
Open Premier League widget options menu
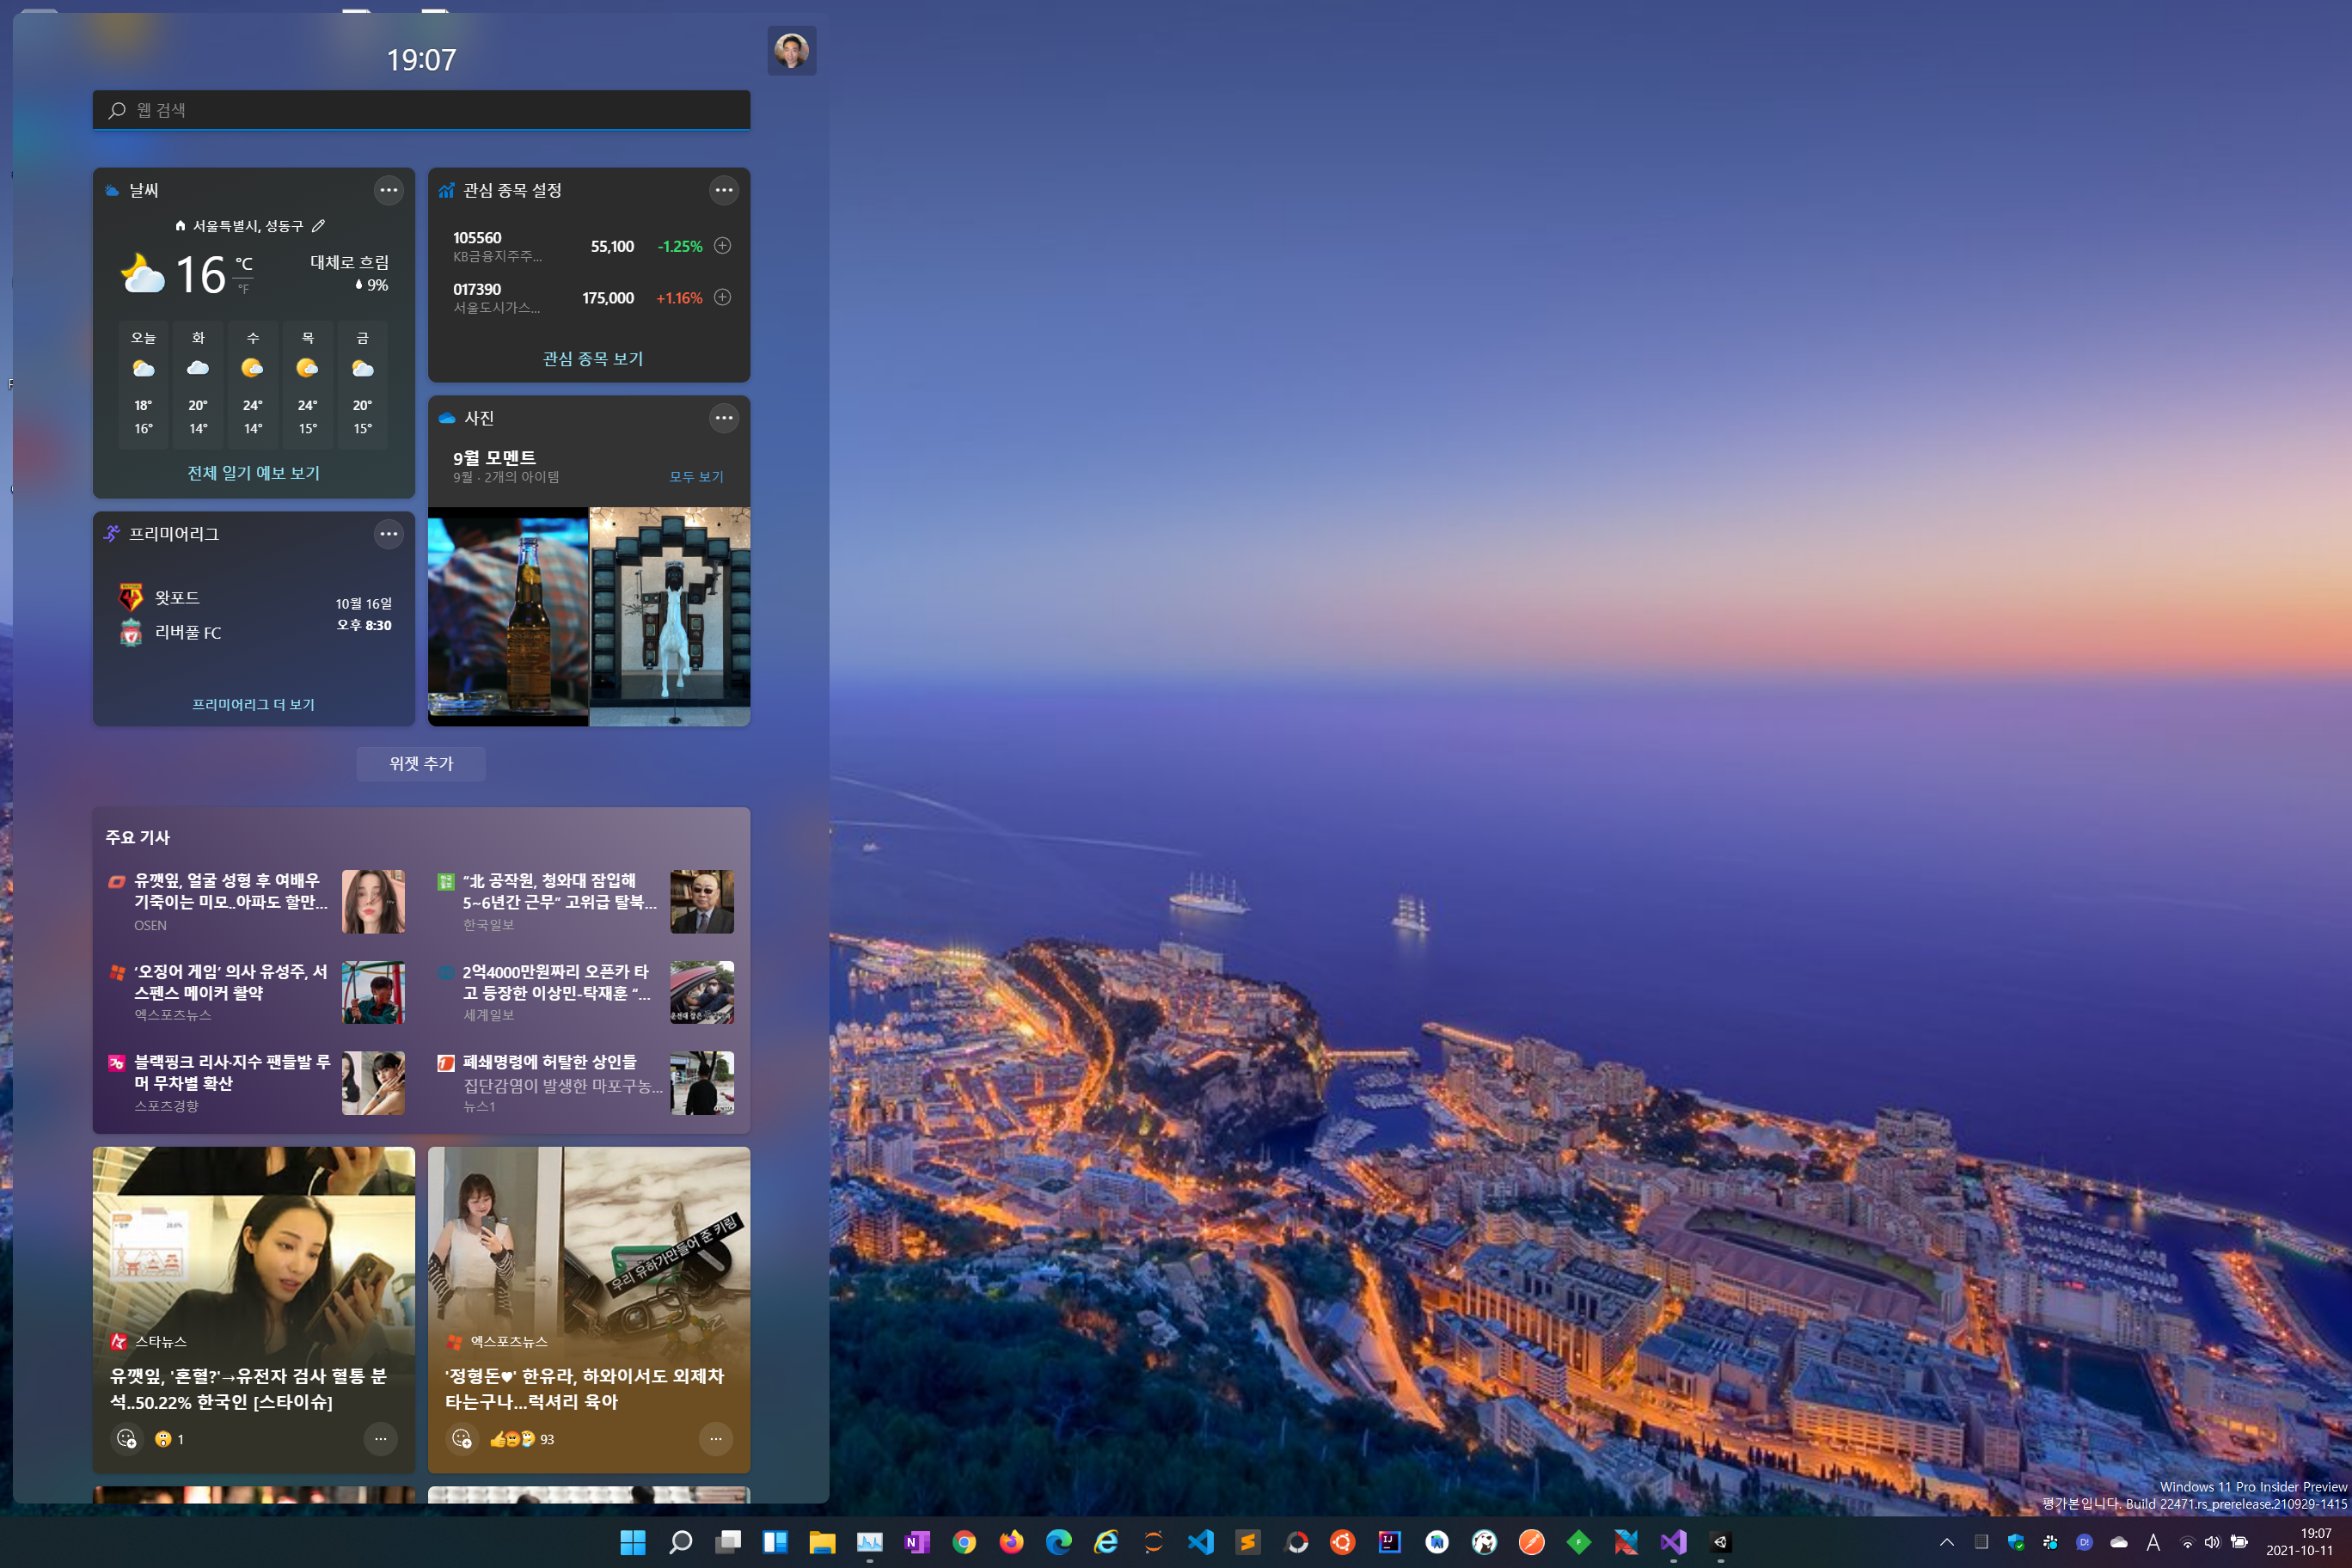tap(388, 534)
